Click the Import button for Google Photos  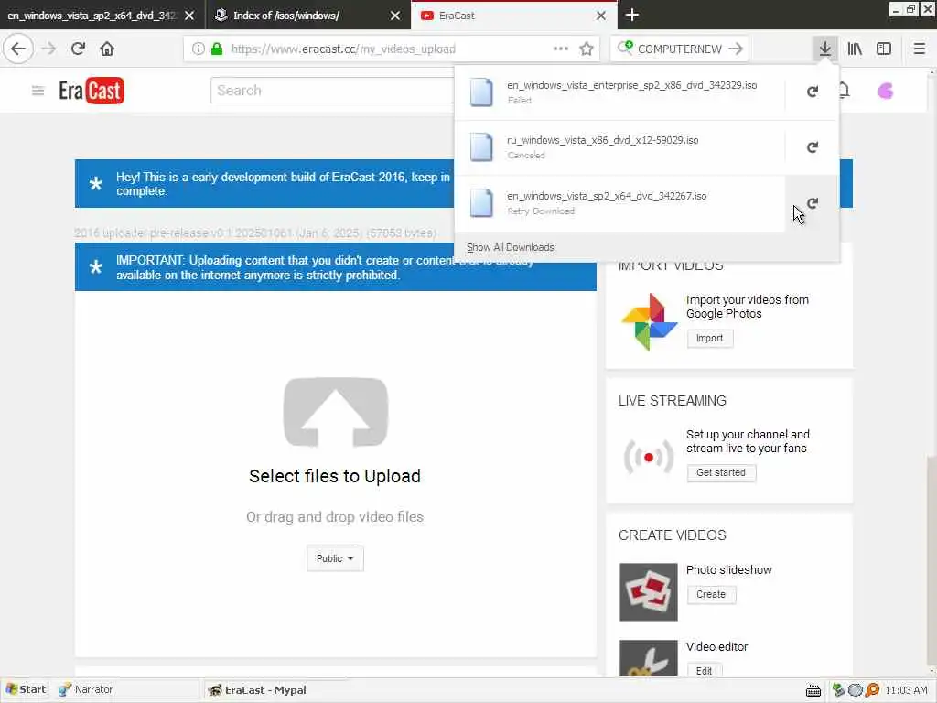point(709,339)
